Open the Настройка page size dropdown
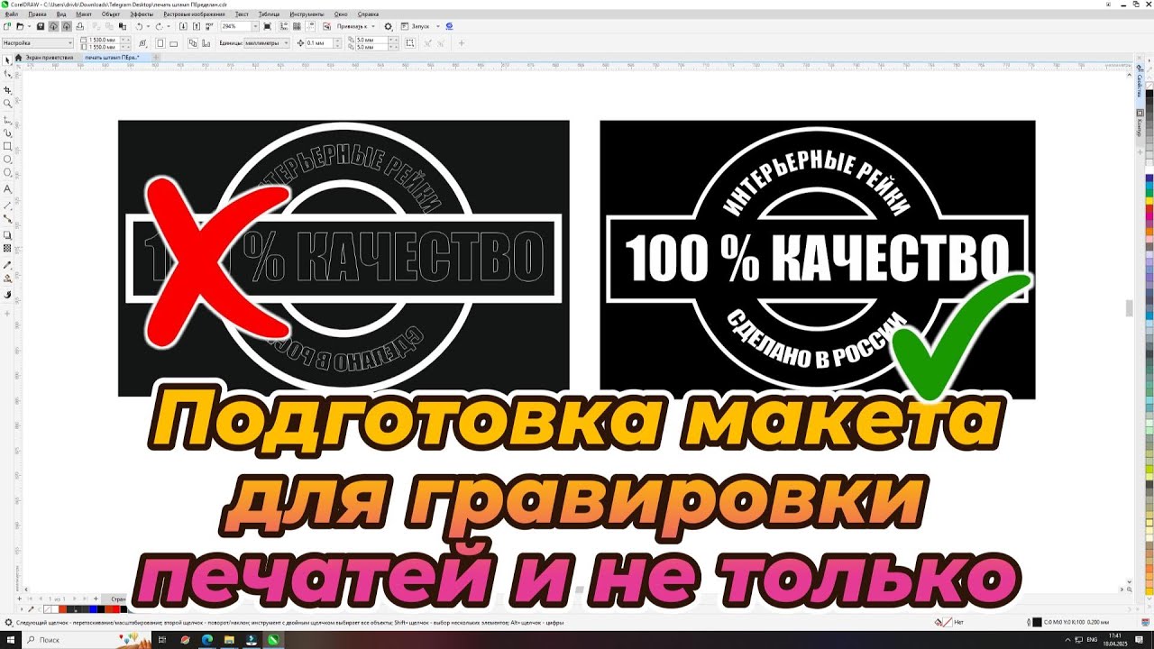Image resolution: width=1154 pixels, height=649 pixels. pyautogui.click(x=37, y=43)
